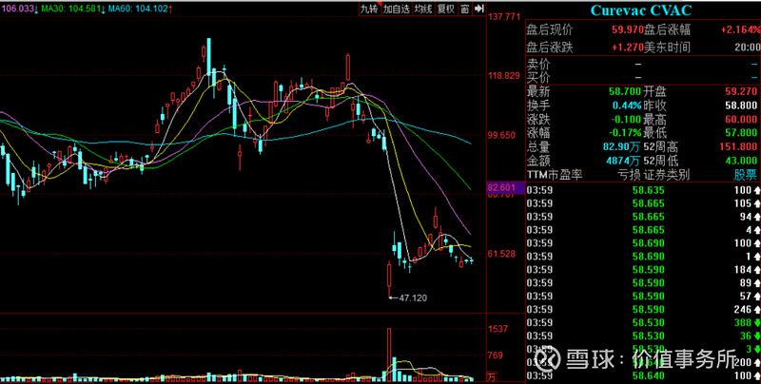Click the 52周低 value 43.000
The width and height of the screenshot is (761, 384).
click(x=741, y=161)
